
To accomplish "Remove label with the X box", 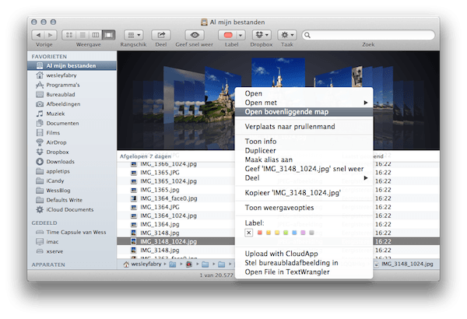I will point(249,233).
